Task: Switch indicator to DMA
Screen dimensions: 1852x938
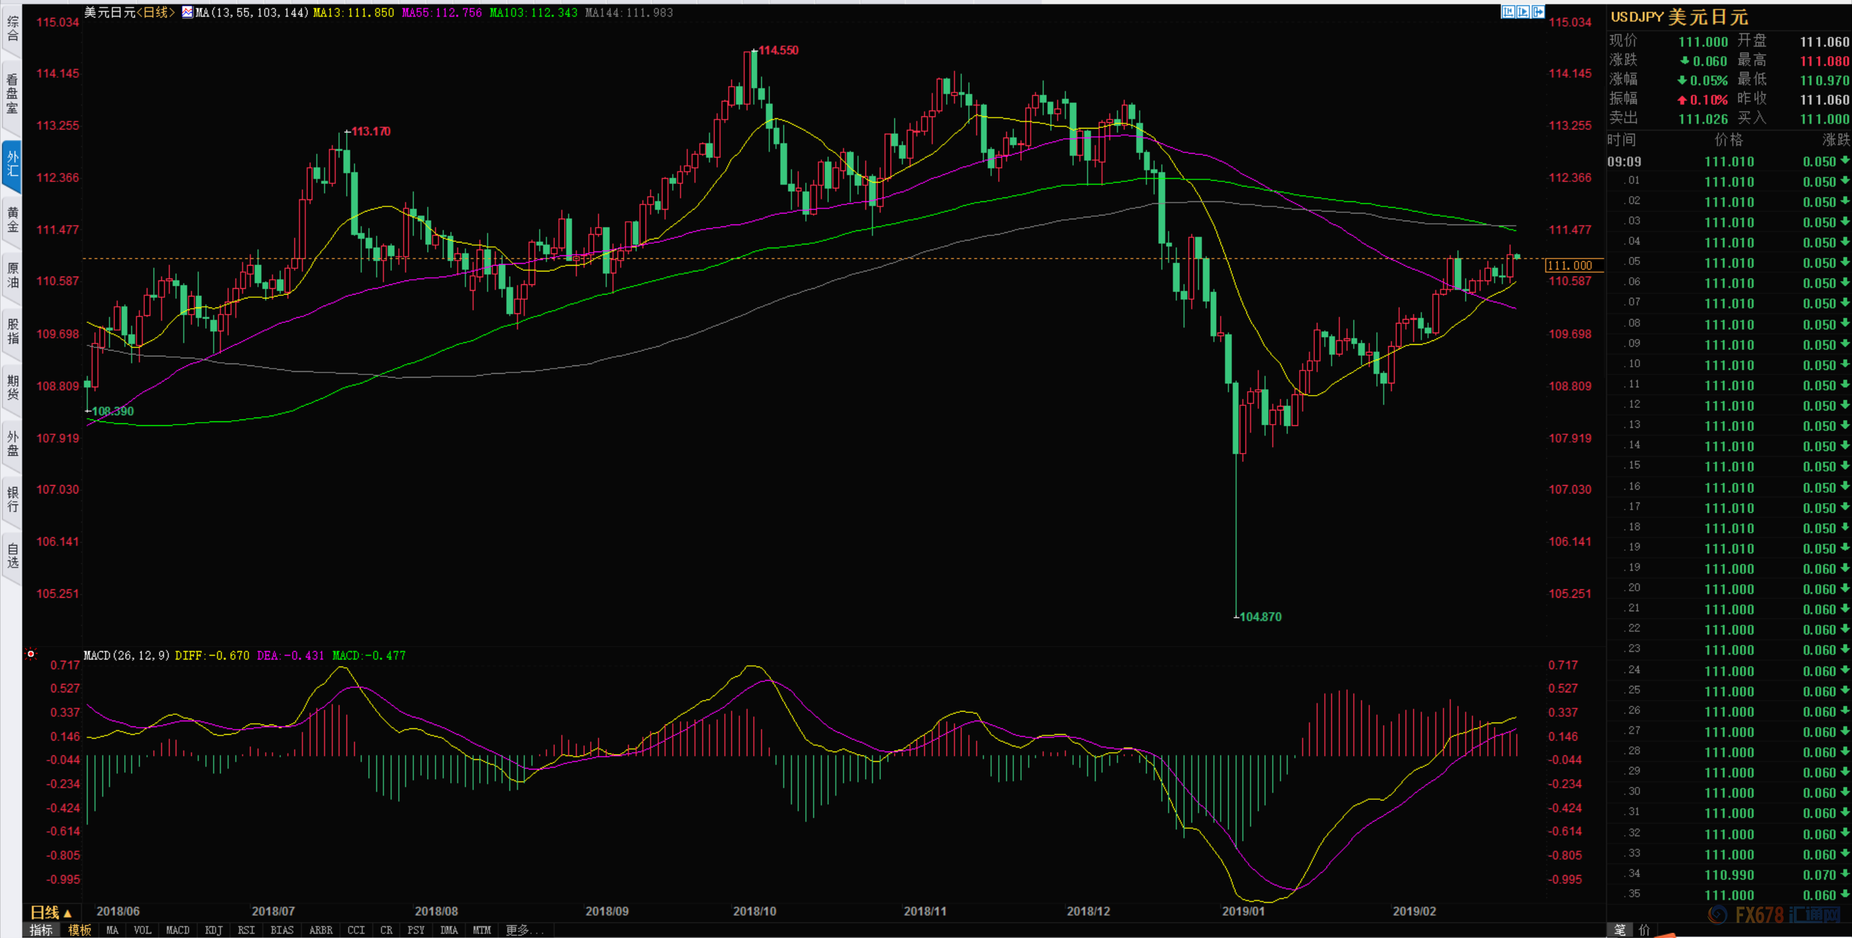Action: [x=449, y=930]
